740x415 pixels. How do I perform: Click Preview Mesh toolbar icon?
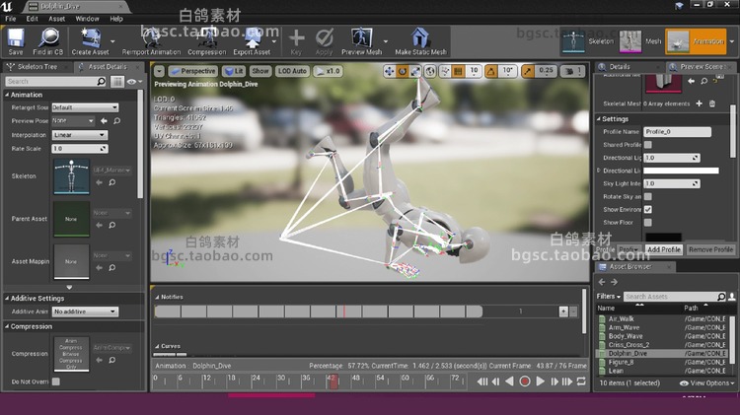pyautogui.click(x=361, y=41)
